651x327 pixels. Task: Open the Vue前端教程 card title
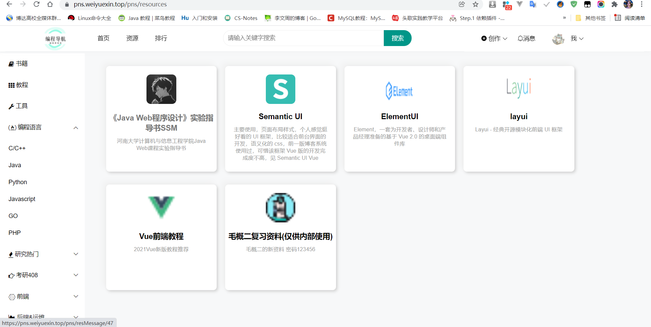coord(161,236)
